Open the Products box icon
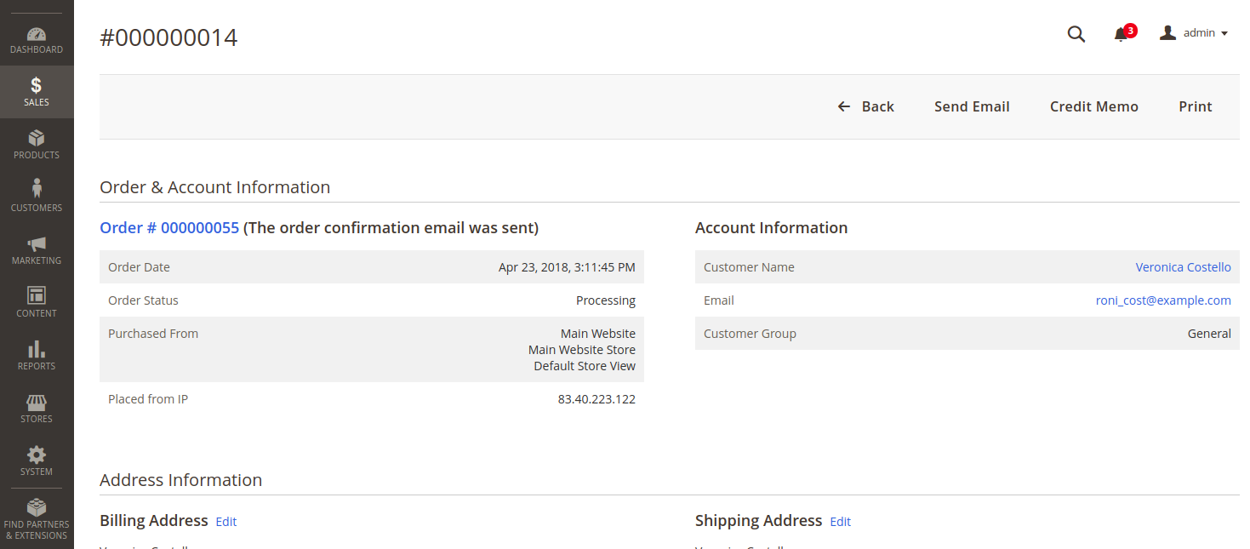The image size is (1250, 549). (x=37, y=139)
